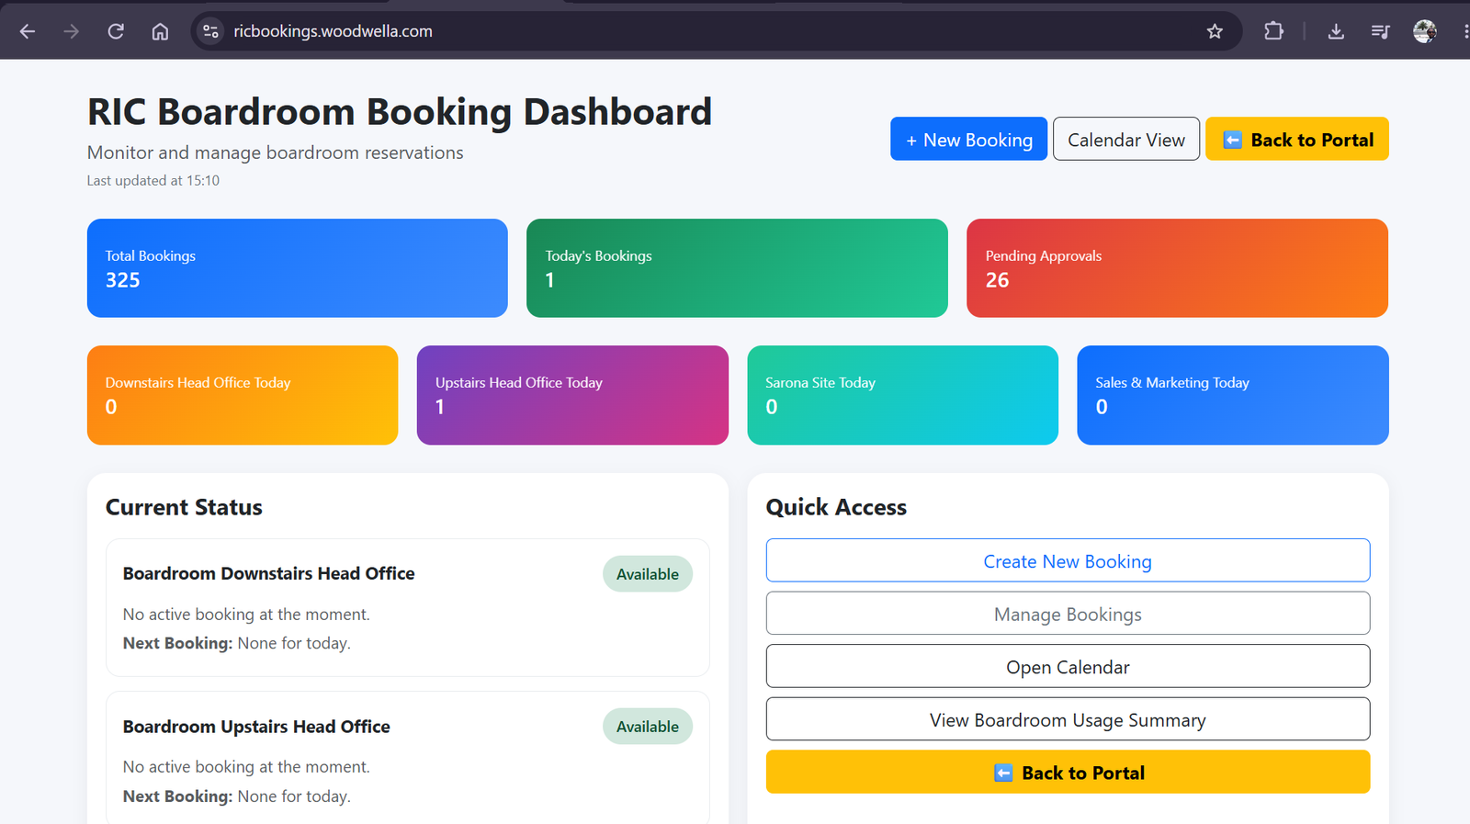The width and height of the screenshot is (1470, 824).
Task: Open Manage Bookings from Quick Access
Action: [1068, 614]
